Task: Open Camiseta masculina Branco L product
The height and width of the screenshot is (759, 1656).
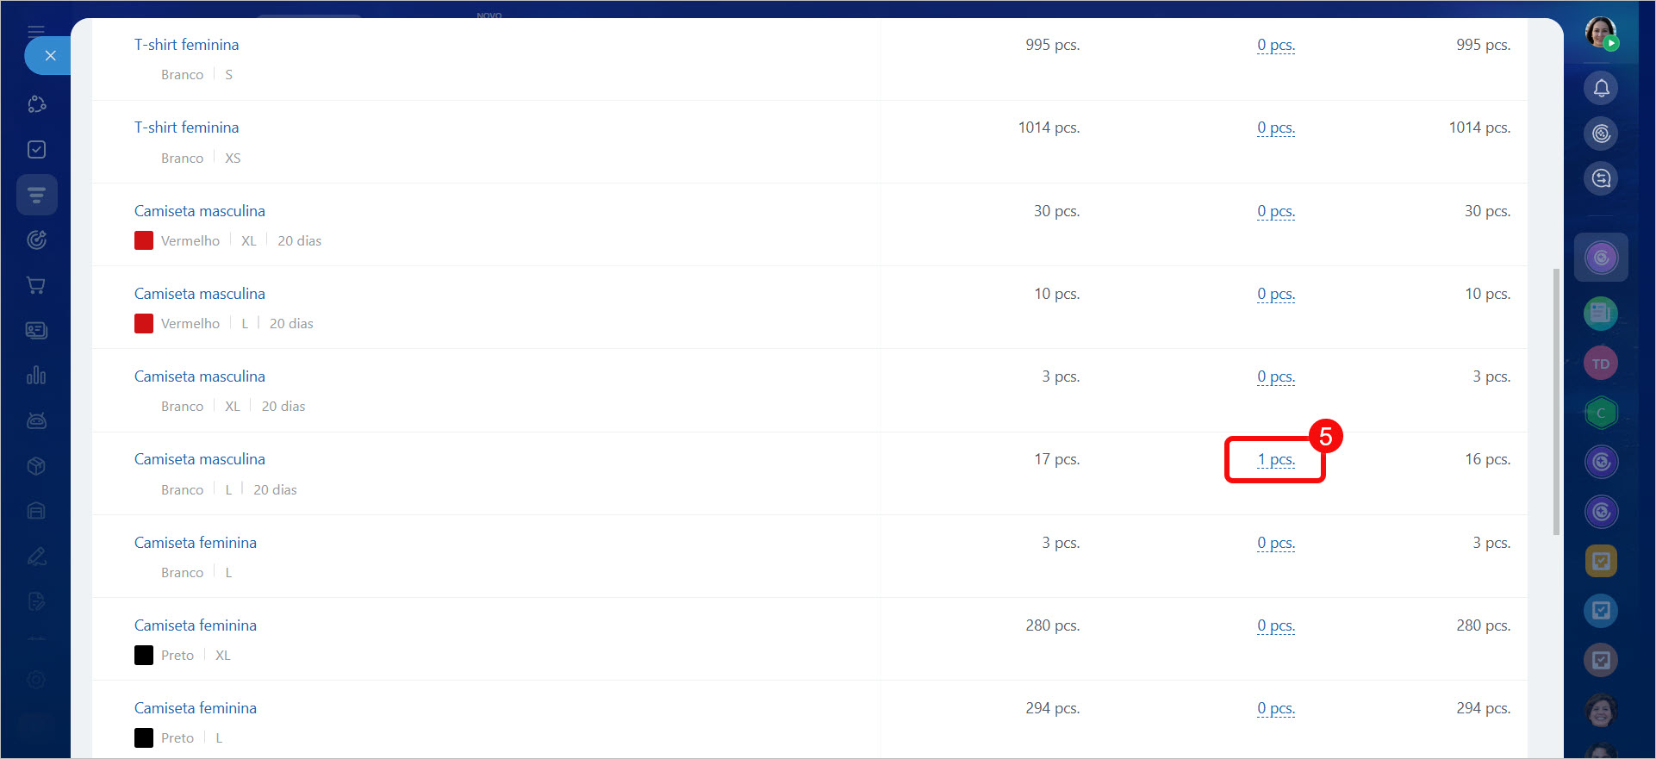Action: pyautogui.click(x=200, y=459)
